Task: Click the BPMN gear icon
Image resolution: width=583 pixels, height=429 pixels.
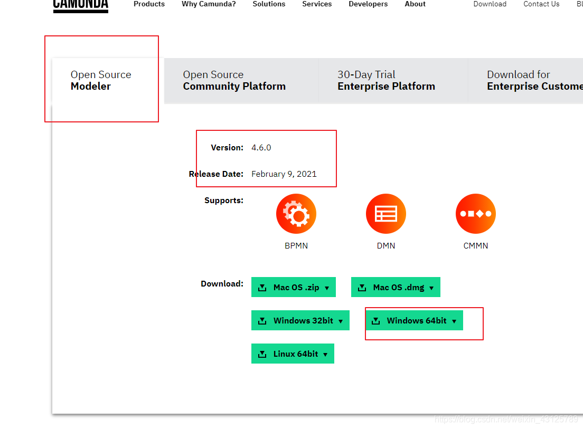Action: click(x=296, y=214)
